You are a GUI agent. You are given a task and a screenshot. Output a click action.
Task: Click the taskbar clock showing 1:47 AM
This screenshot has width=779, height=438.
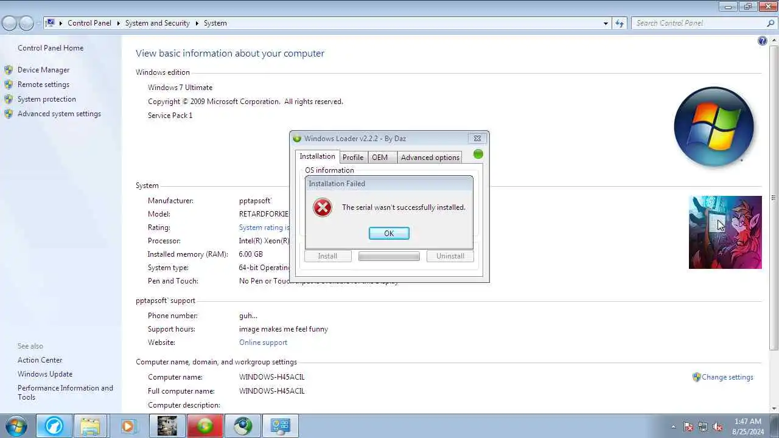click(x=747, y=426)
